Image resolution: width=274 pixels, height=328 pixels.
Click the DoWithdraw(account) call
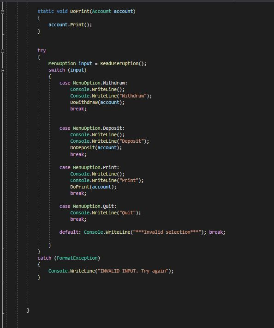click(x=97, y=102)
